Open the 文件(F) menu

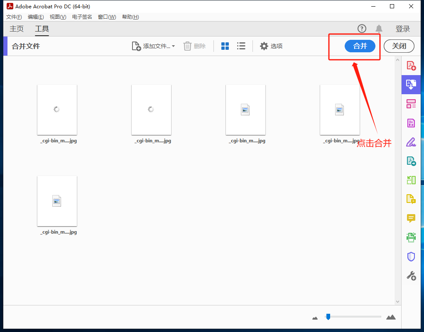point(14,17)
